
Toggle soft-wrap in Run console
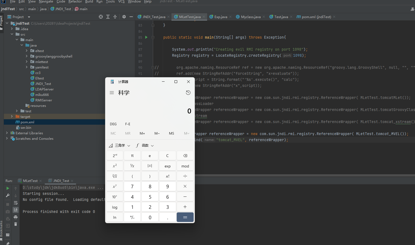point(16,203)
